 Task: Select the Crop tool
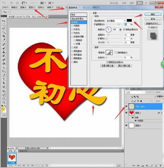(x=4, y=36)
